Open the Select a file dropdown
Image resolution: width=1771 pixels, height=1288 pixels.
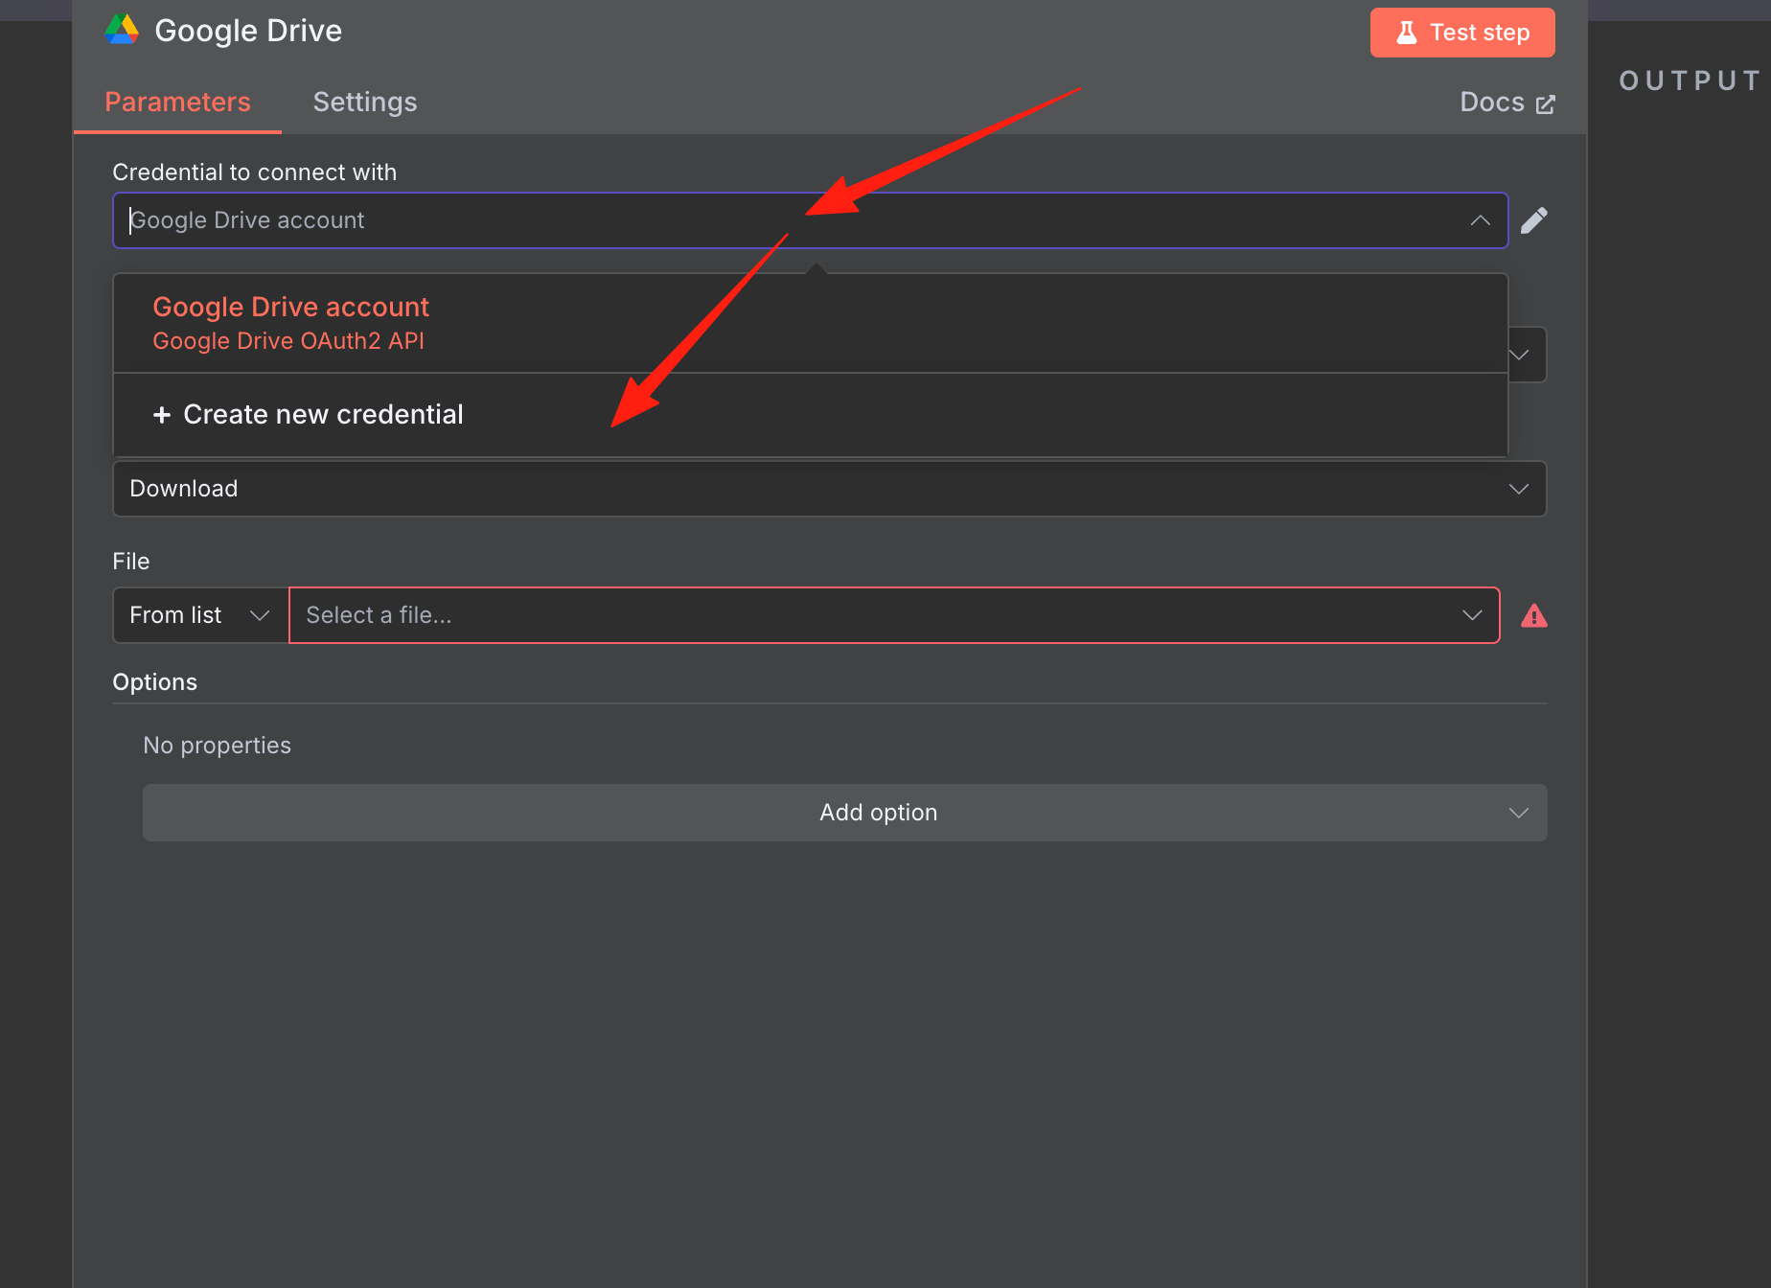(x=894, y=615)
